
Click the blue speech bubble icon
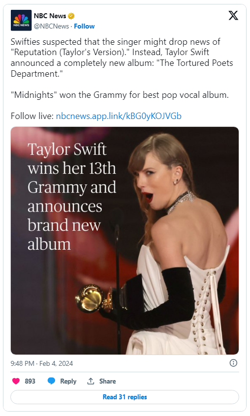click(51, 381)
